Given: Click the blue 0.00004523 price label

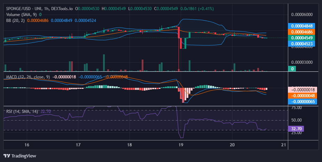Looking at the screenshot, I should click(301, 44).
